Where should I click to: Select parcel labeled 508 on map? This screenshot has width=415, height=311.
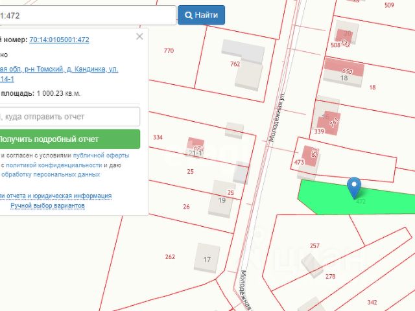[x=335, y=45]
